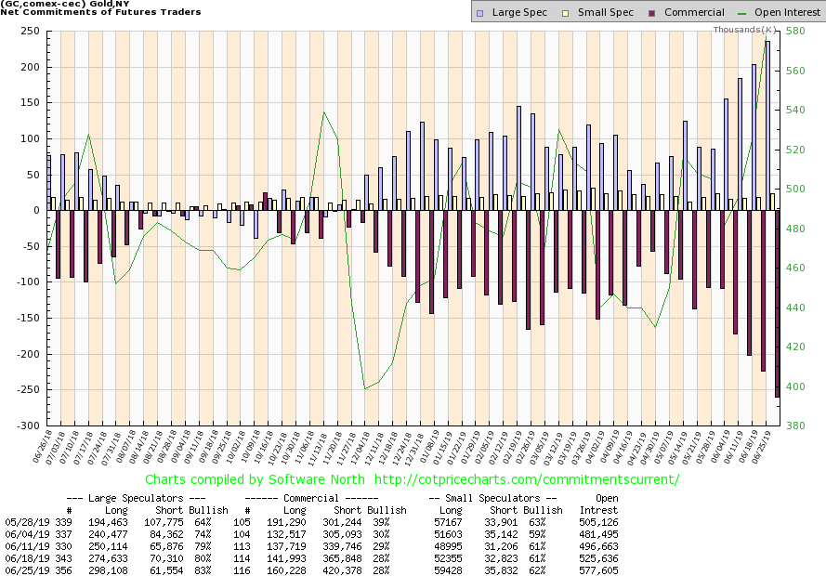Click the Small Spec legend color box
Screen dimensions: 826x576
click(x=556, y=13)
